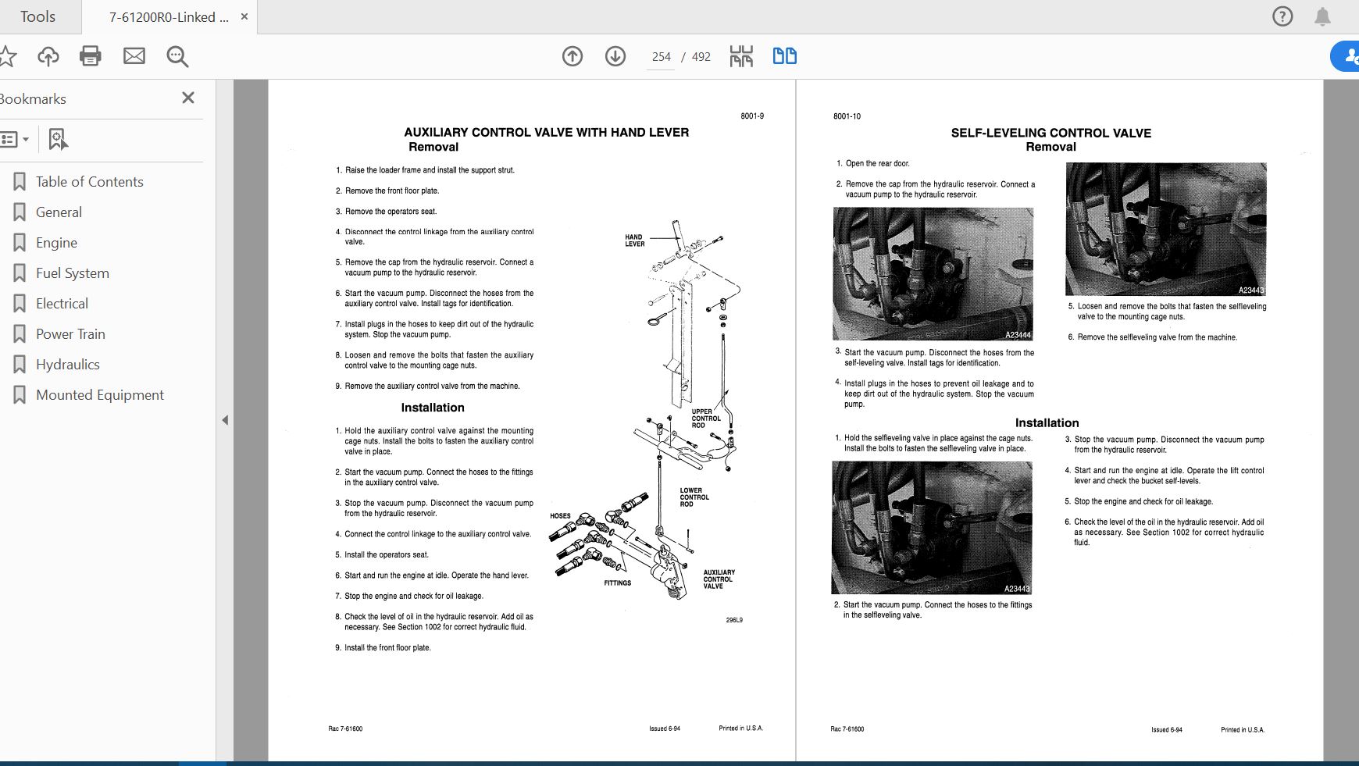Click the Engine bookmark ribbon icon

[x=20, y=243]
